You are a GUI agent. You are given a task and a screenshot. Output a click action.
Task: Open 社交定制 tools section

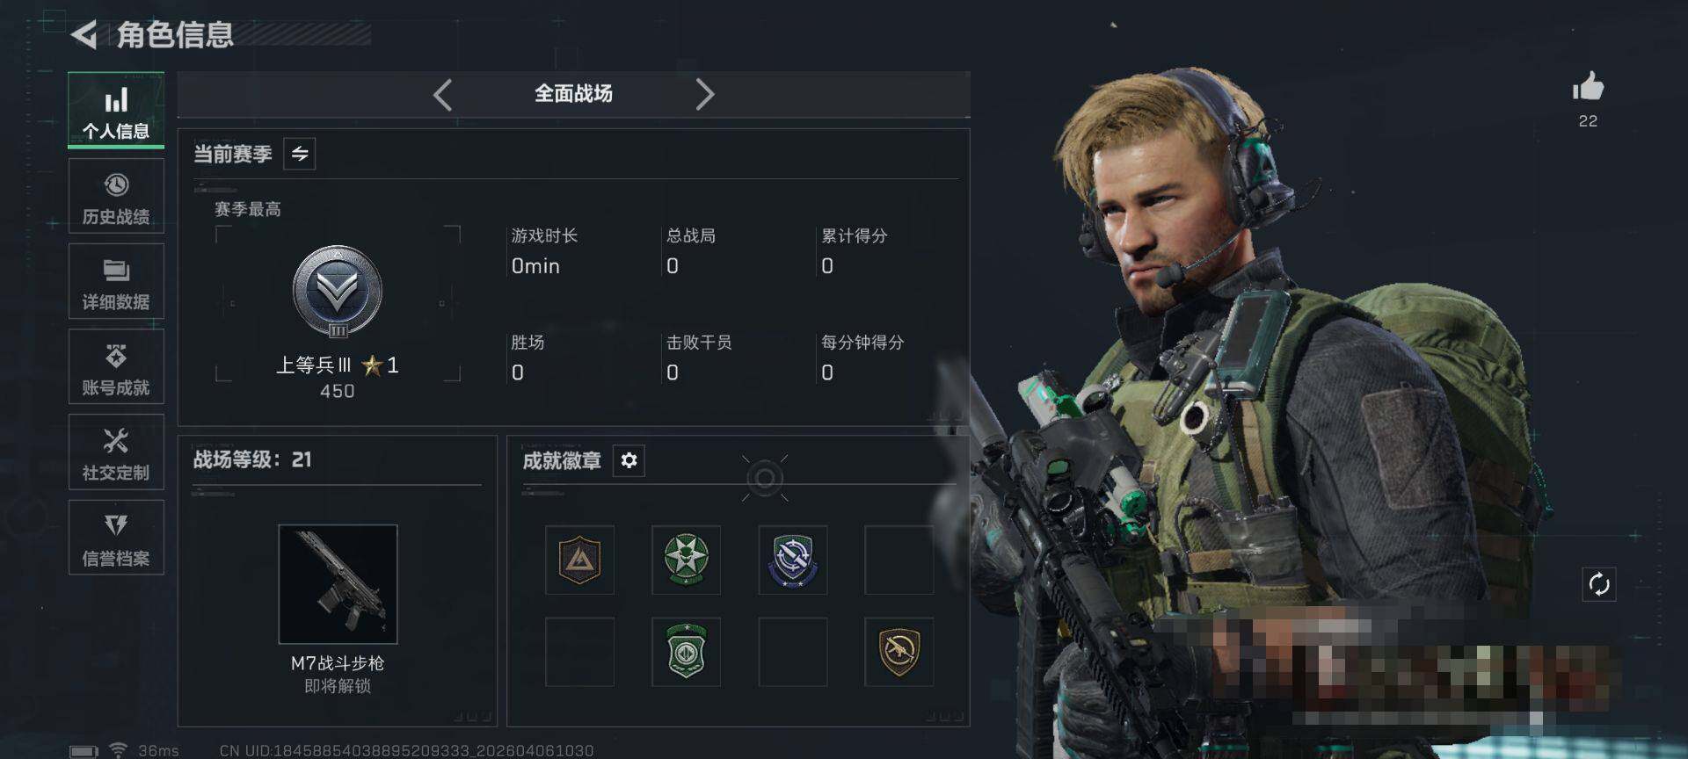[116, 452]
